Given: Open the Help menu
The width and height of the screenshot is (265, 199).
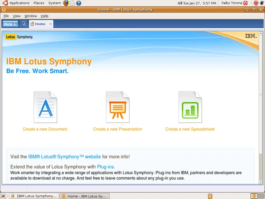Looking at the screenshot, I should (44, 16).
